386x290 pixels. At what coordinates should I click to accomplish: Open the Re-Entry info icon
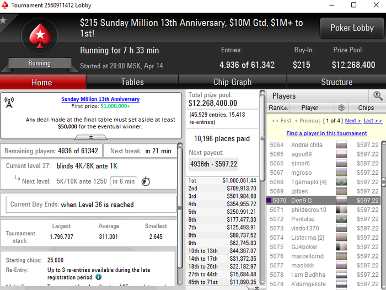[99, 277]
